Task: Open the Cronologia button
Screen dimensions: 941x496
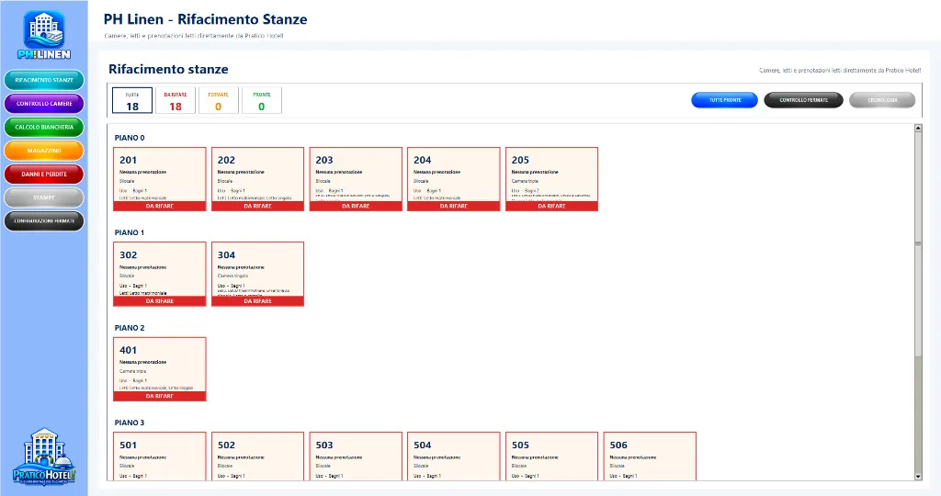Action: (x=882, y=100)
